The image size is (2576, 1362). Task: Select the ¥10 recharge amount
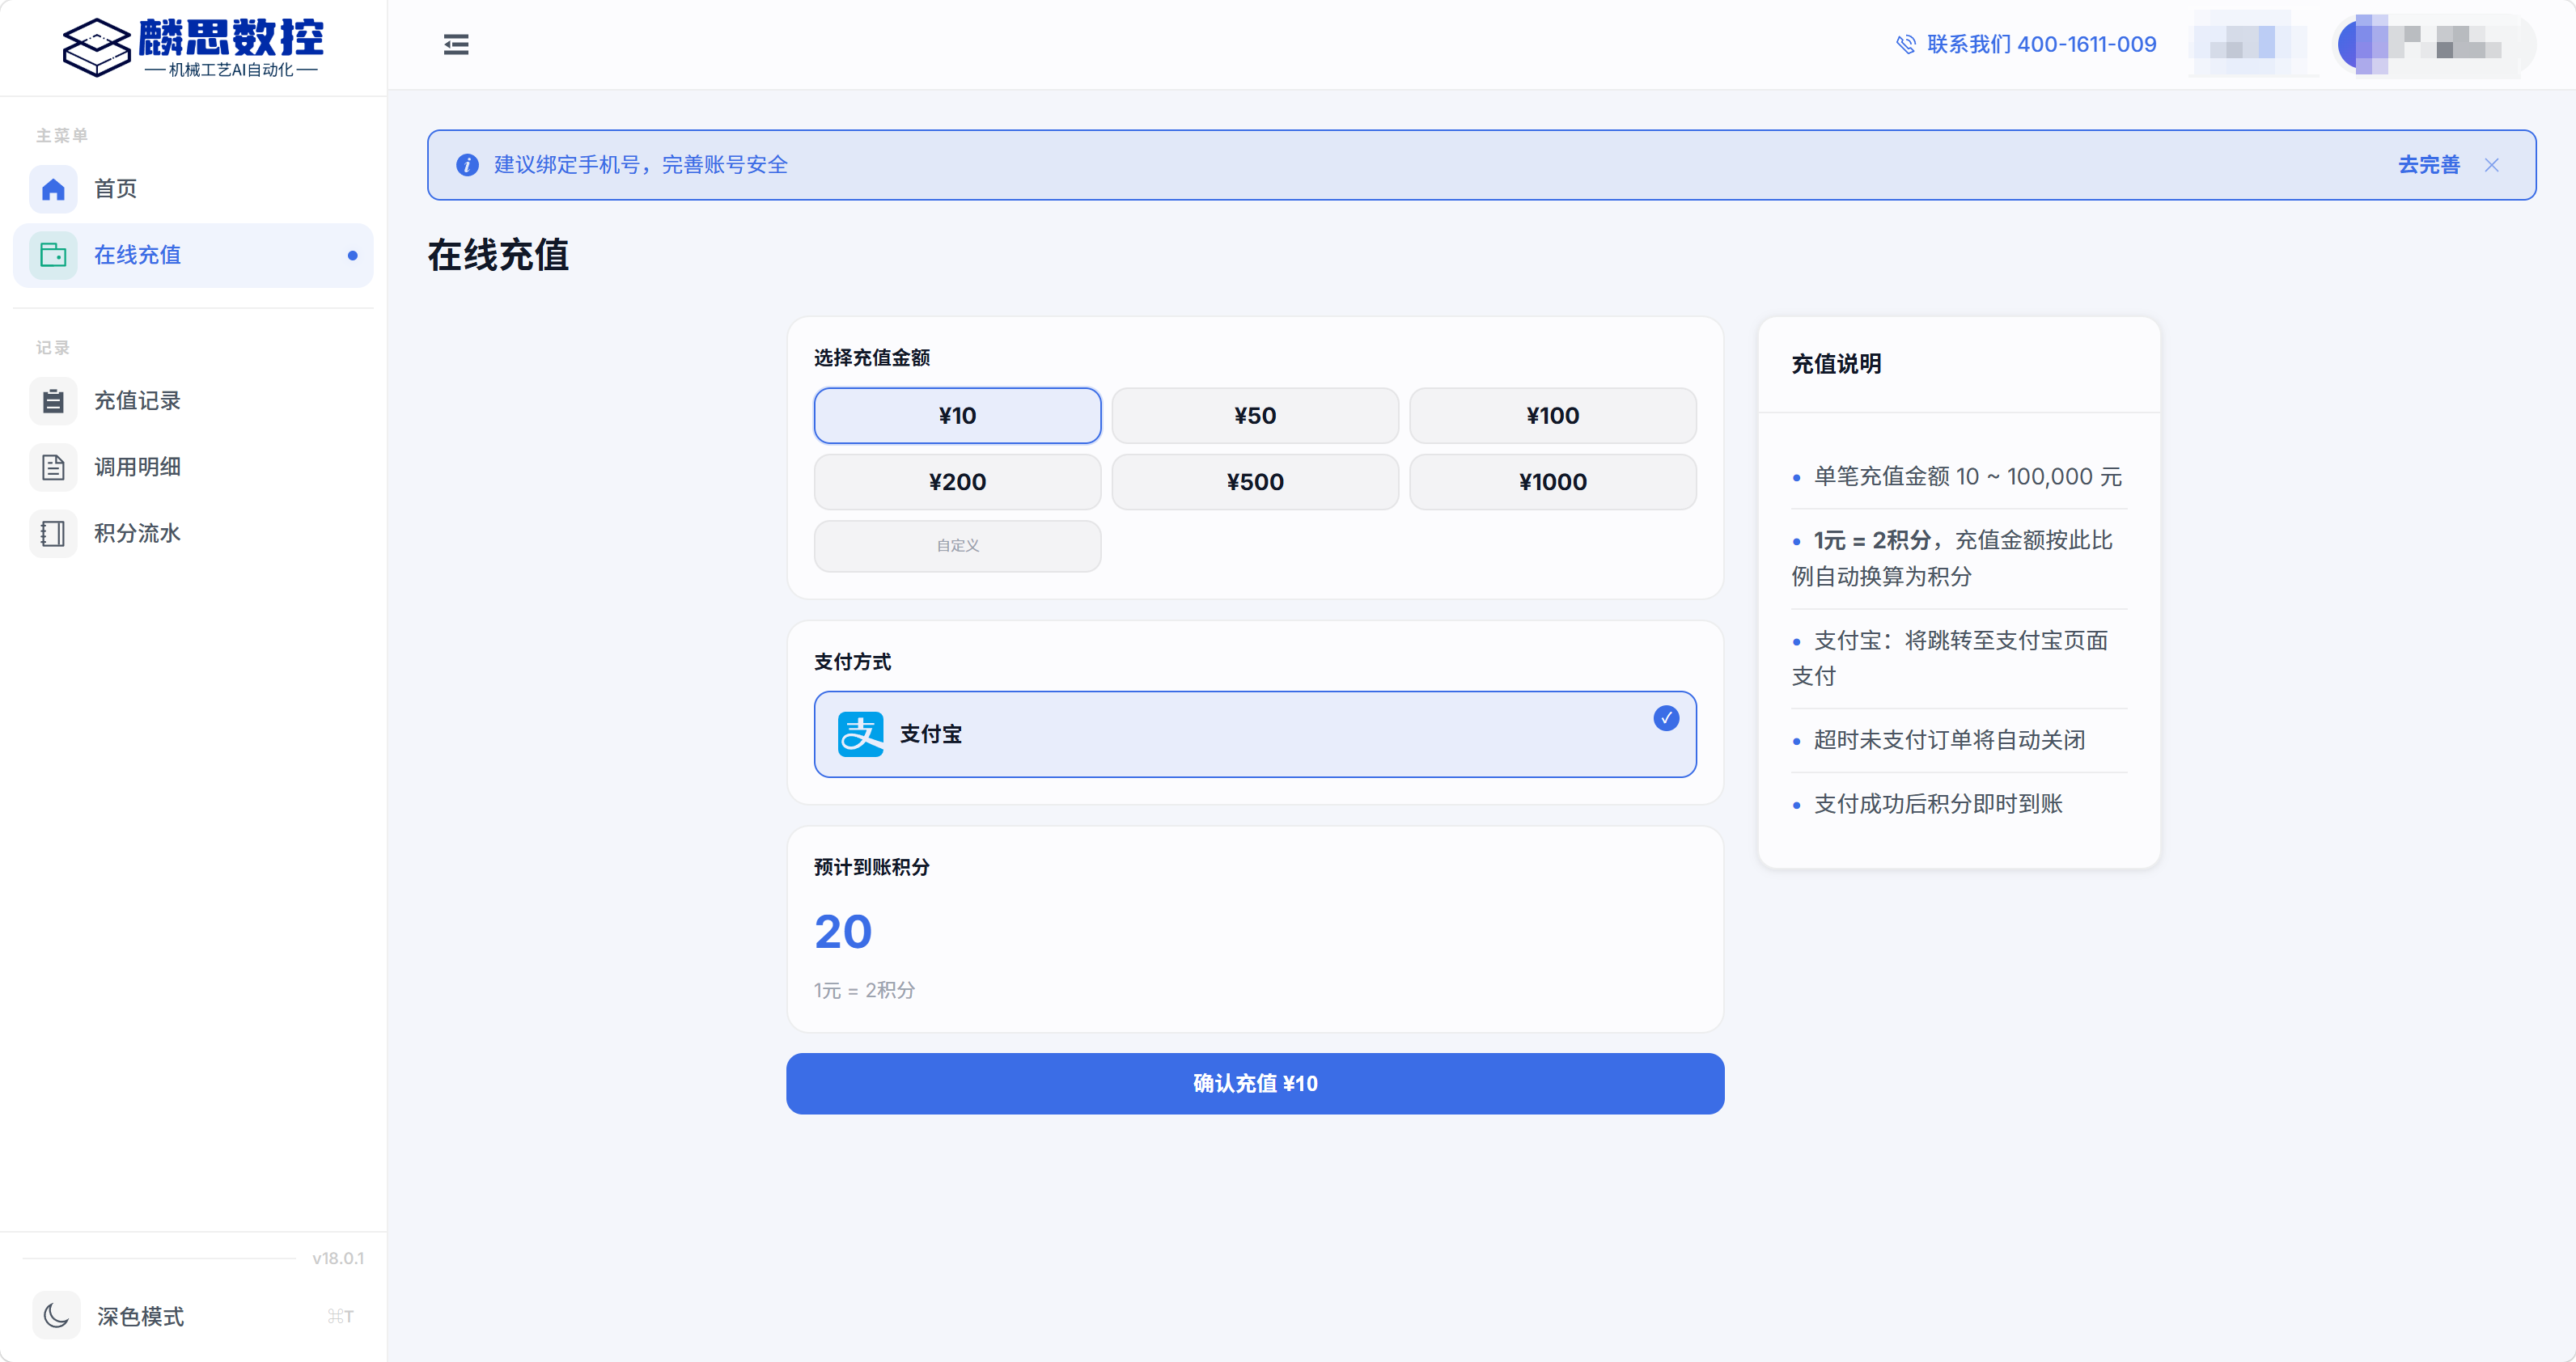coord(957,415)
